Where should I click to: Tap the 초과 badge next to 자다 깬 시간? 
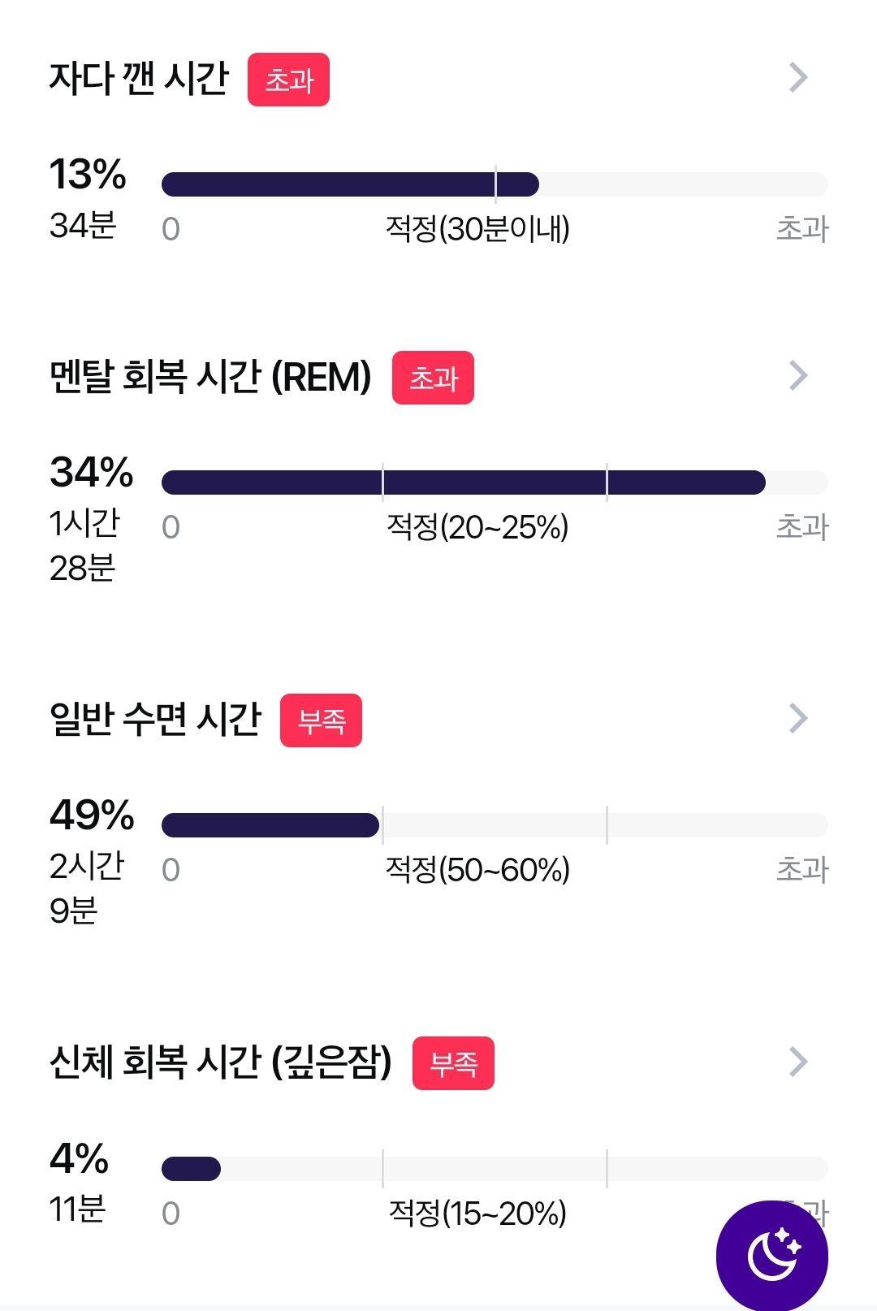click(x=288, y=80)
